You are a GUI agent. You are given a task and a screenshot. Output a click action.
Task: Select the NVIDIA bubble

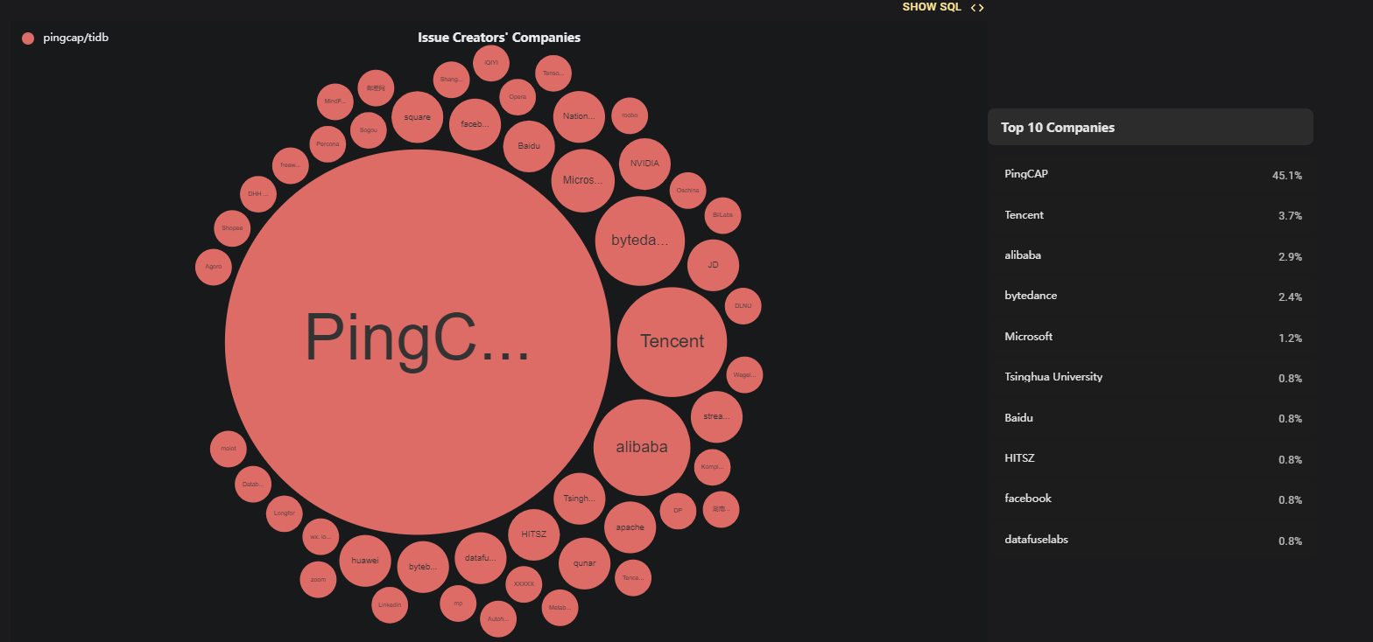point(644,164)
